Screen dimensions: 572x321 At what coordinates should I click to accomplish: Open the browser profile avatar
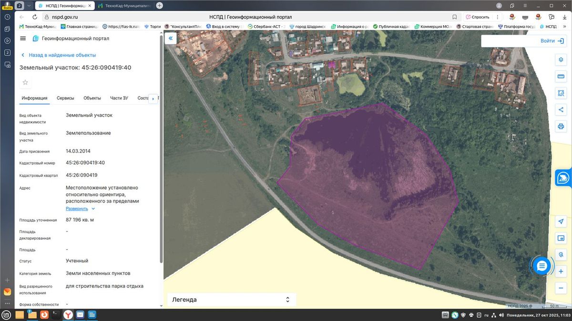[499, 6]
